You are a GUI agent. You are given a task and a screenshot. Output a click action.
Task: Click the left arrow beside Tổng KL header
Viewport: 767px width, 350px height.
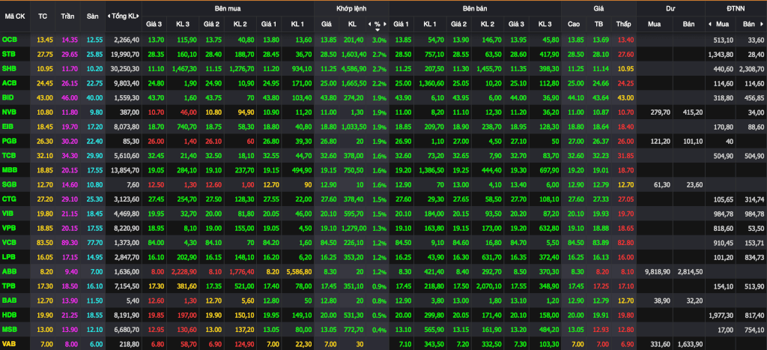(x=108, y=16)
